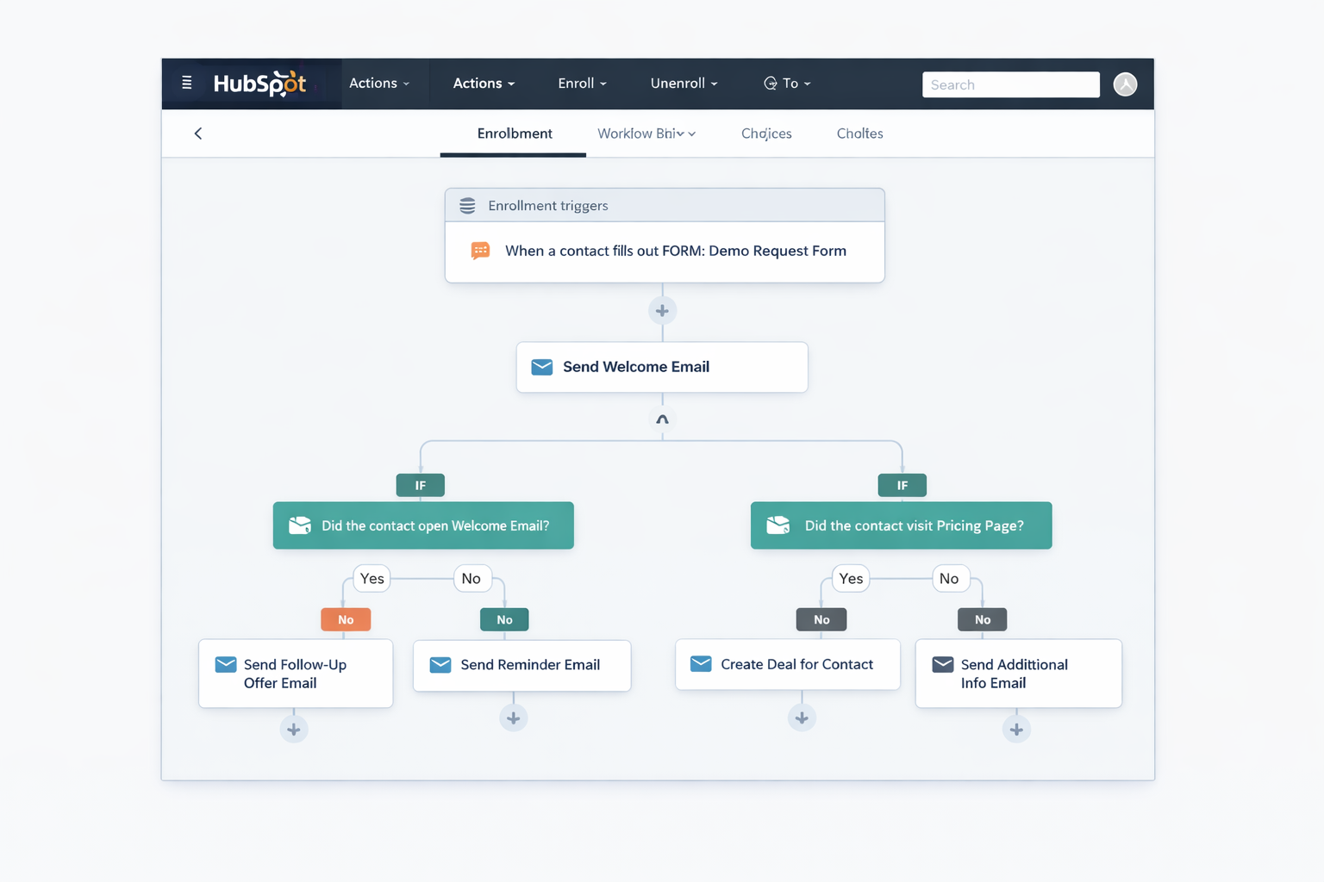
Task: Open the Go To dropdown menu
Action: pyautogui.click(x=787, y=84)
